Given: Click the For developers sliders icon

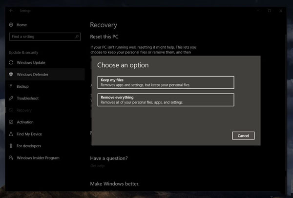Looking at the screenshot, I should (11, 146).
